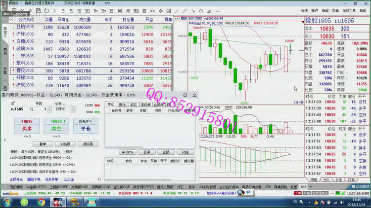This screenshot has width=371, height=208.
Task: Expand the trading panel dropdown chevron
Action: 193,95
